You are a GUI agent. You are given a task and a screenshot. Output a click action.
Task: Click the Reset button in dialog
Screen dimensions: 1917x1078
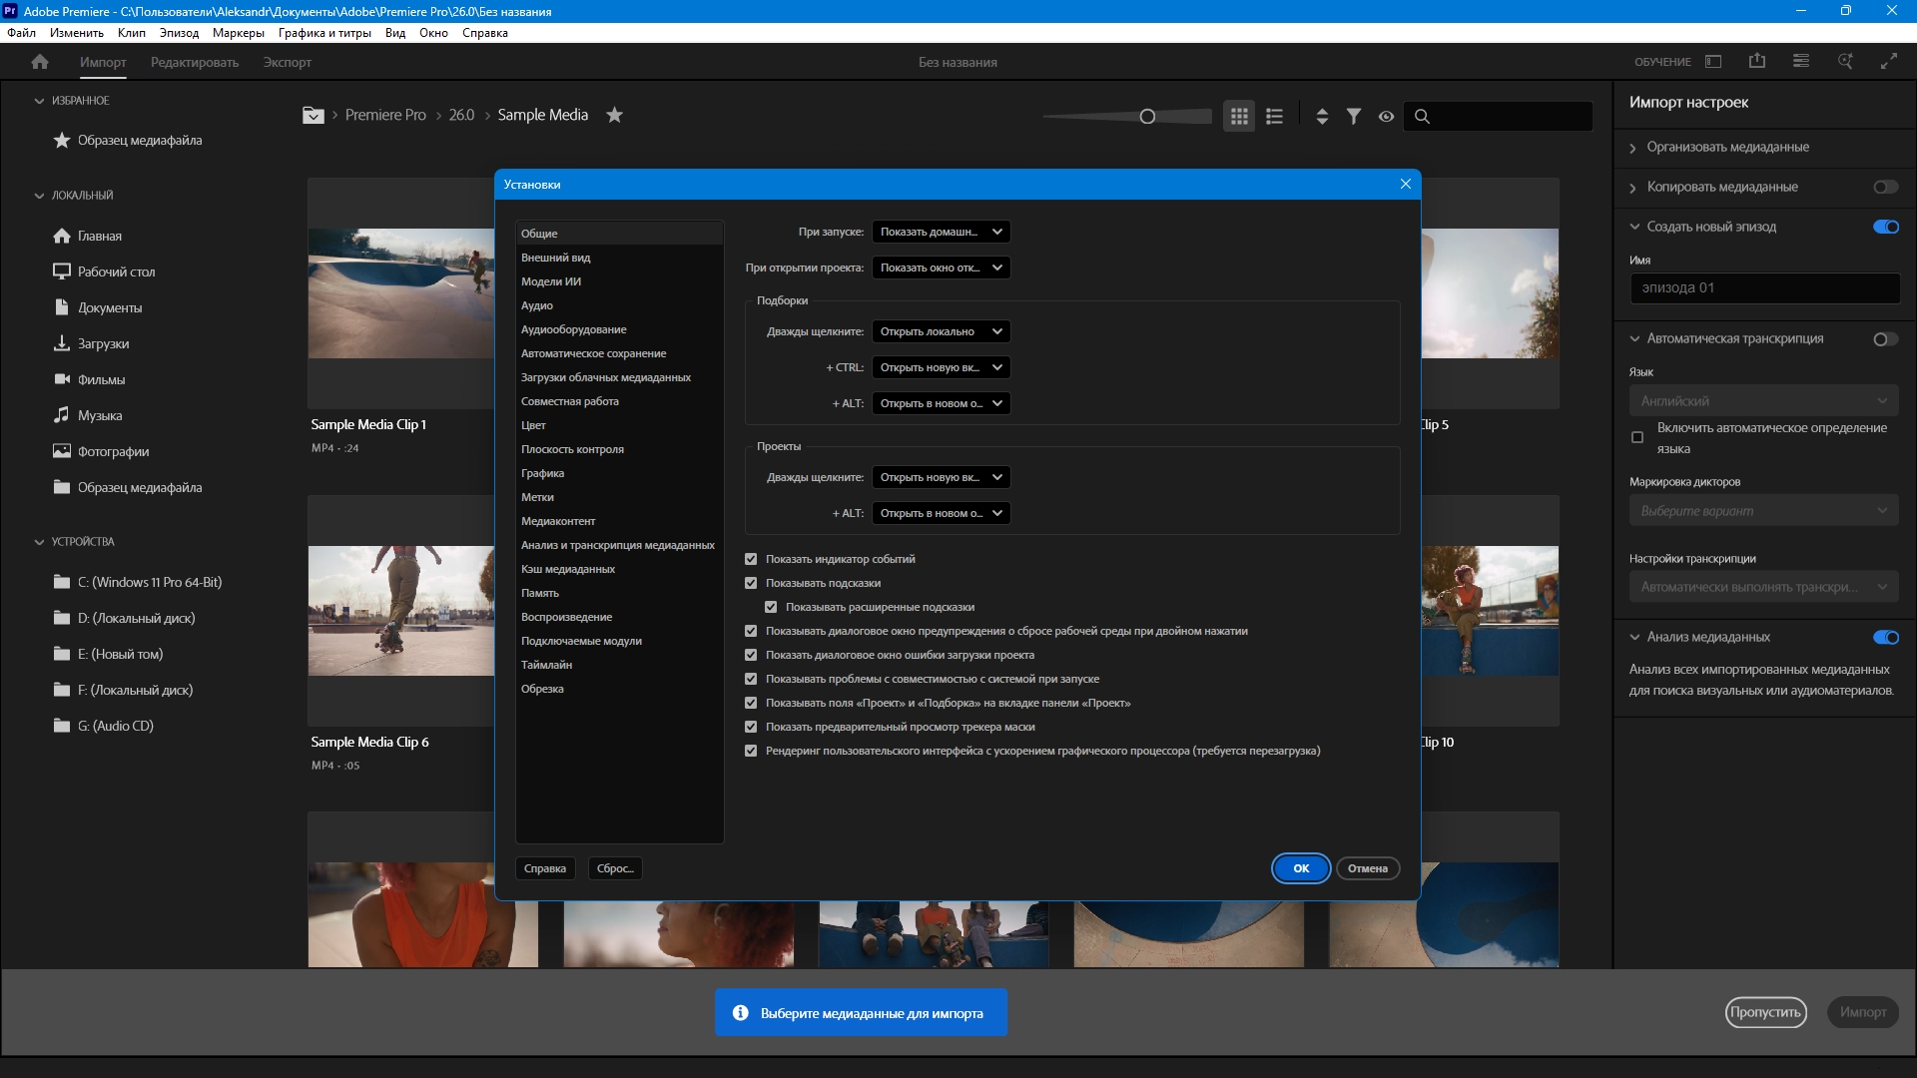(x=615, y=868)
